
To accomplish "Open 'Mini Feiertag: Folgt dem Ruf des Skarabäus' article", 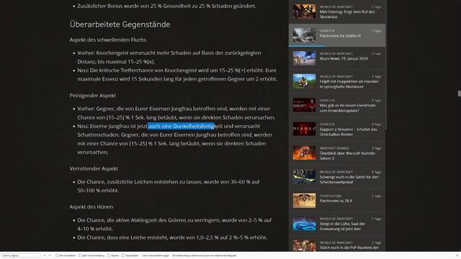I will click(x=347, y=14).
